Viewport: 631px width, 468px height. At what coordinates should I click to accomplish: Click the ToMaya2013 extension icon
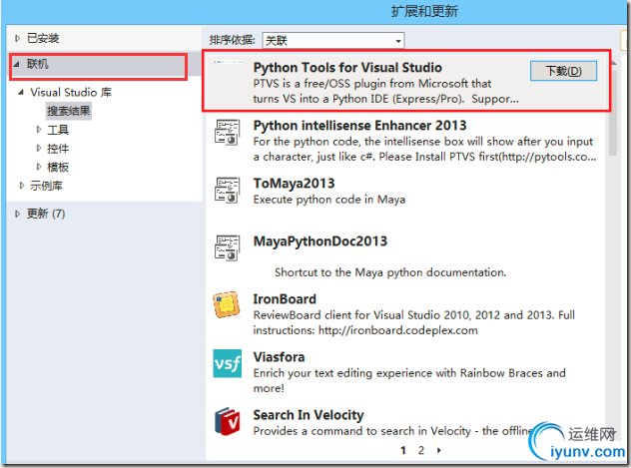(x=227, y=190)
